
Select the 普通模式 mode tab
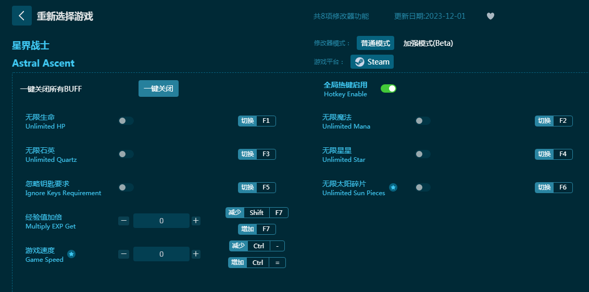[375, 43]
